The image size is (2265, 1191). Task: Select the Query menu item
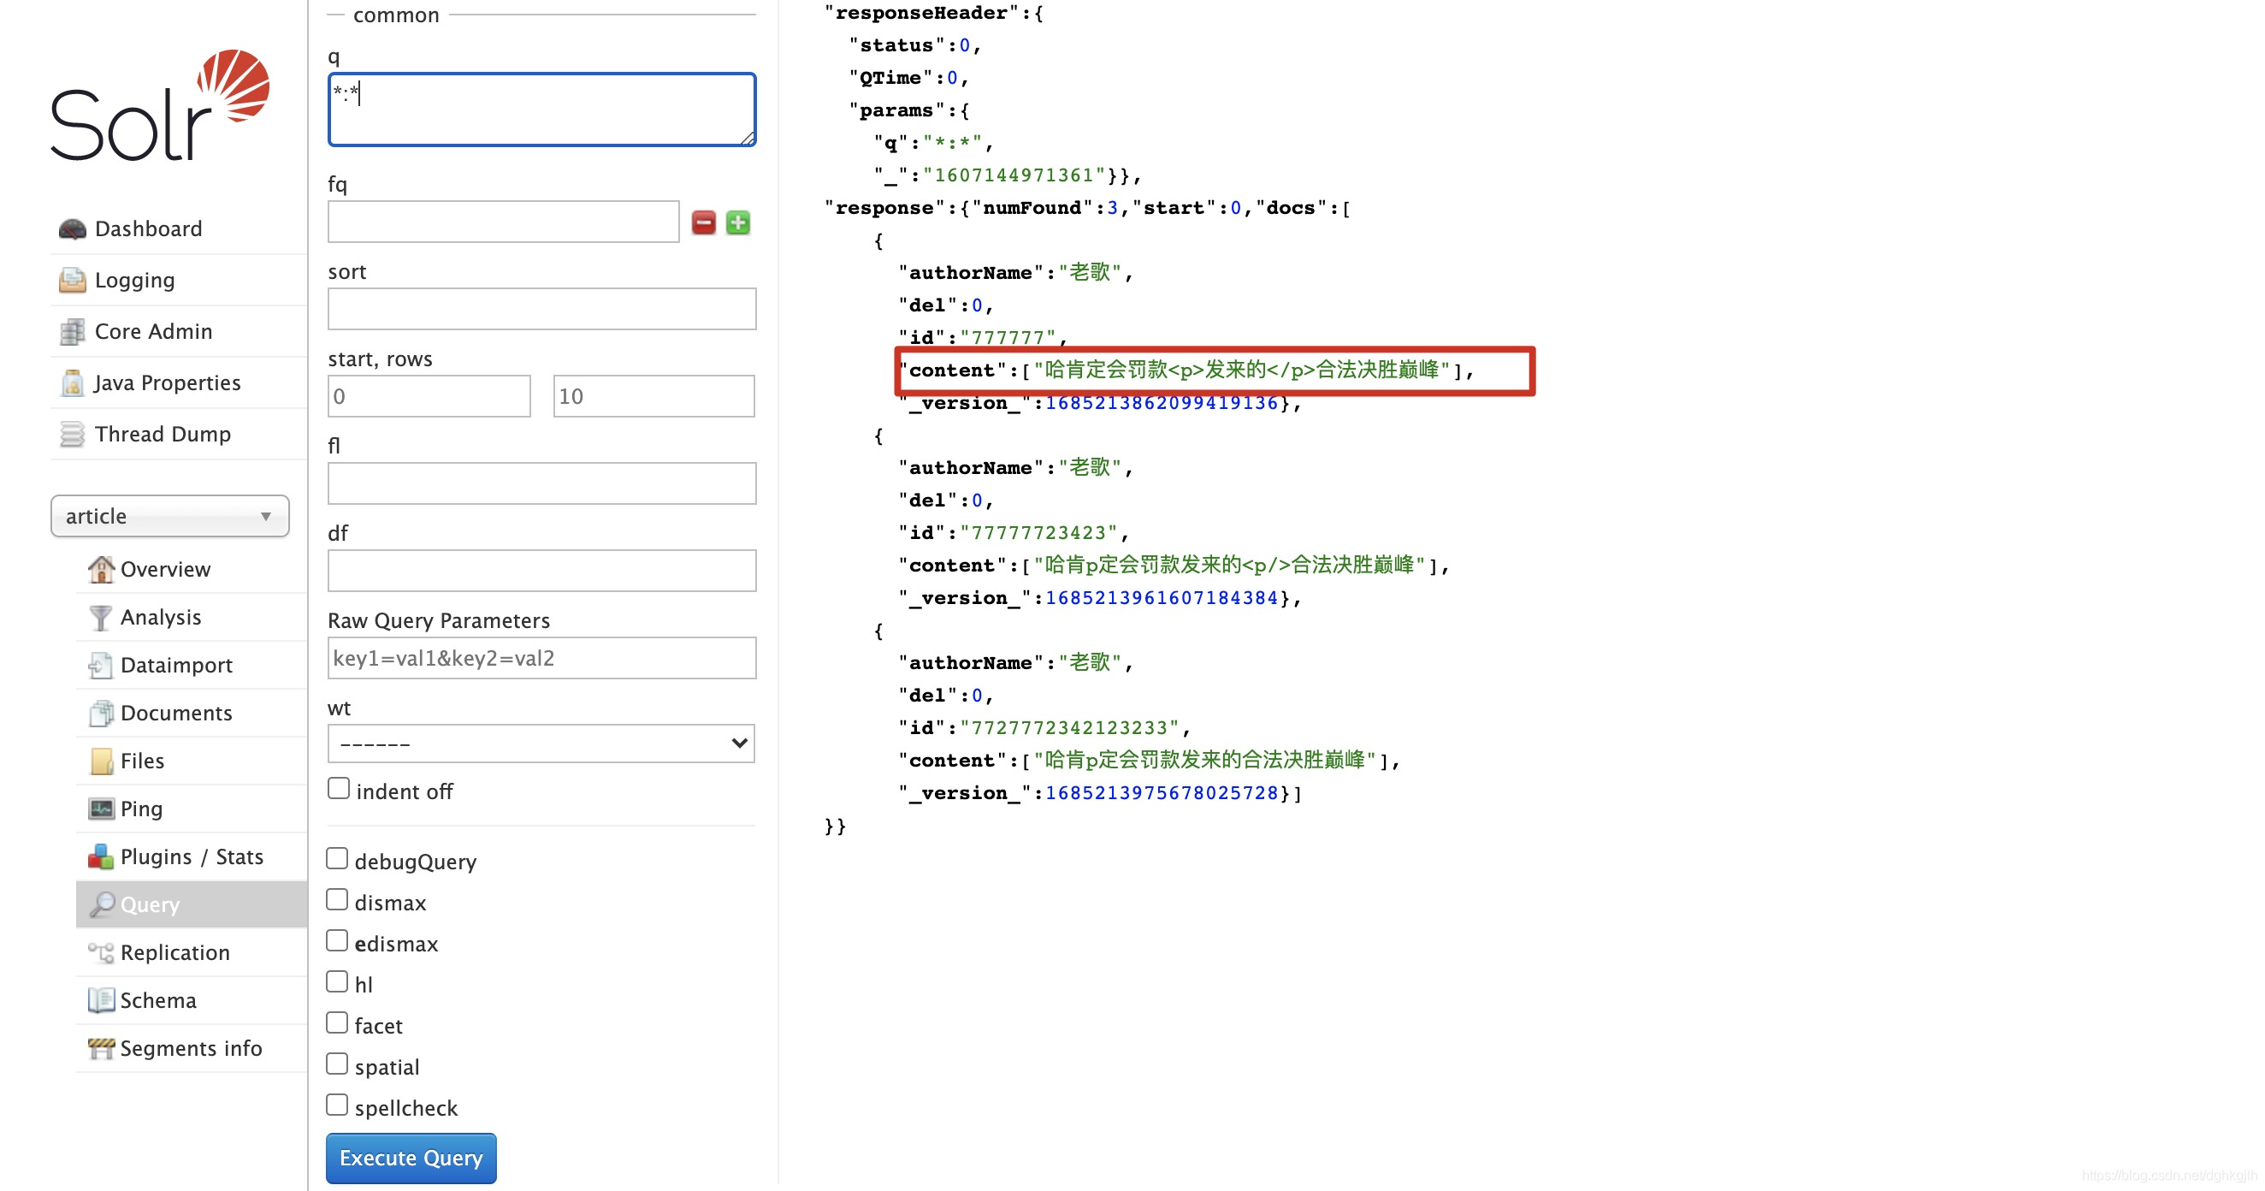(x=192, y=904)
